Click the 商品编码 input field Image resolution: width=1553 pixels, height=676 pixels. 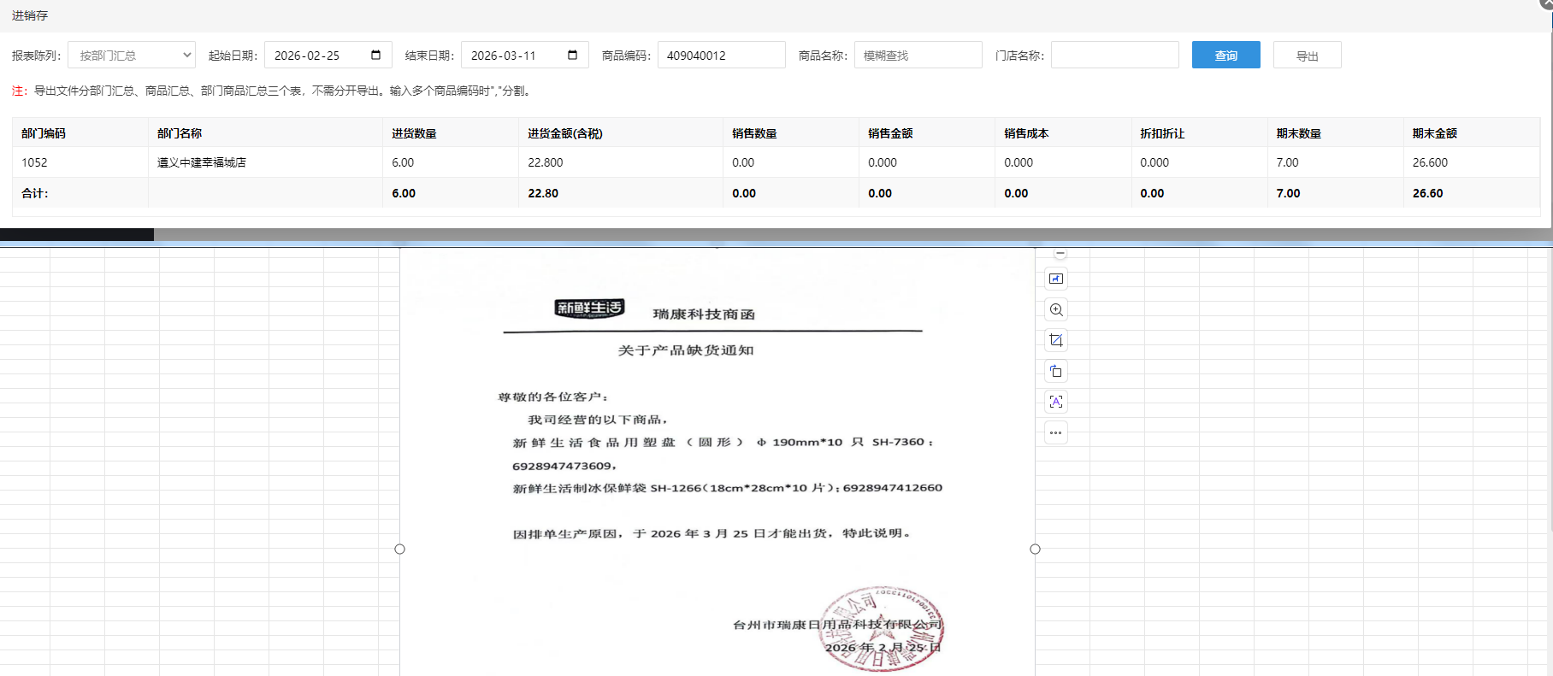(721, 56)
